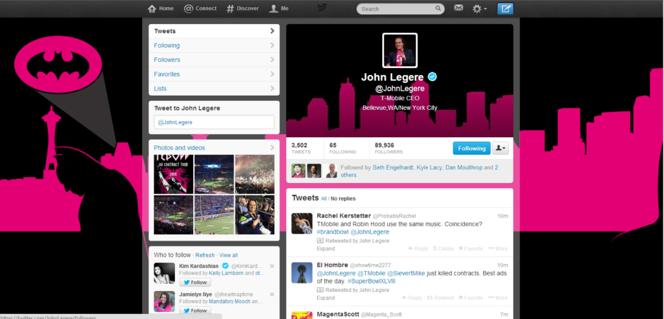664x319 pixels.
Task: Open Favorites in the sidebar
Action: 214,74
